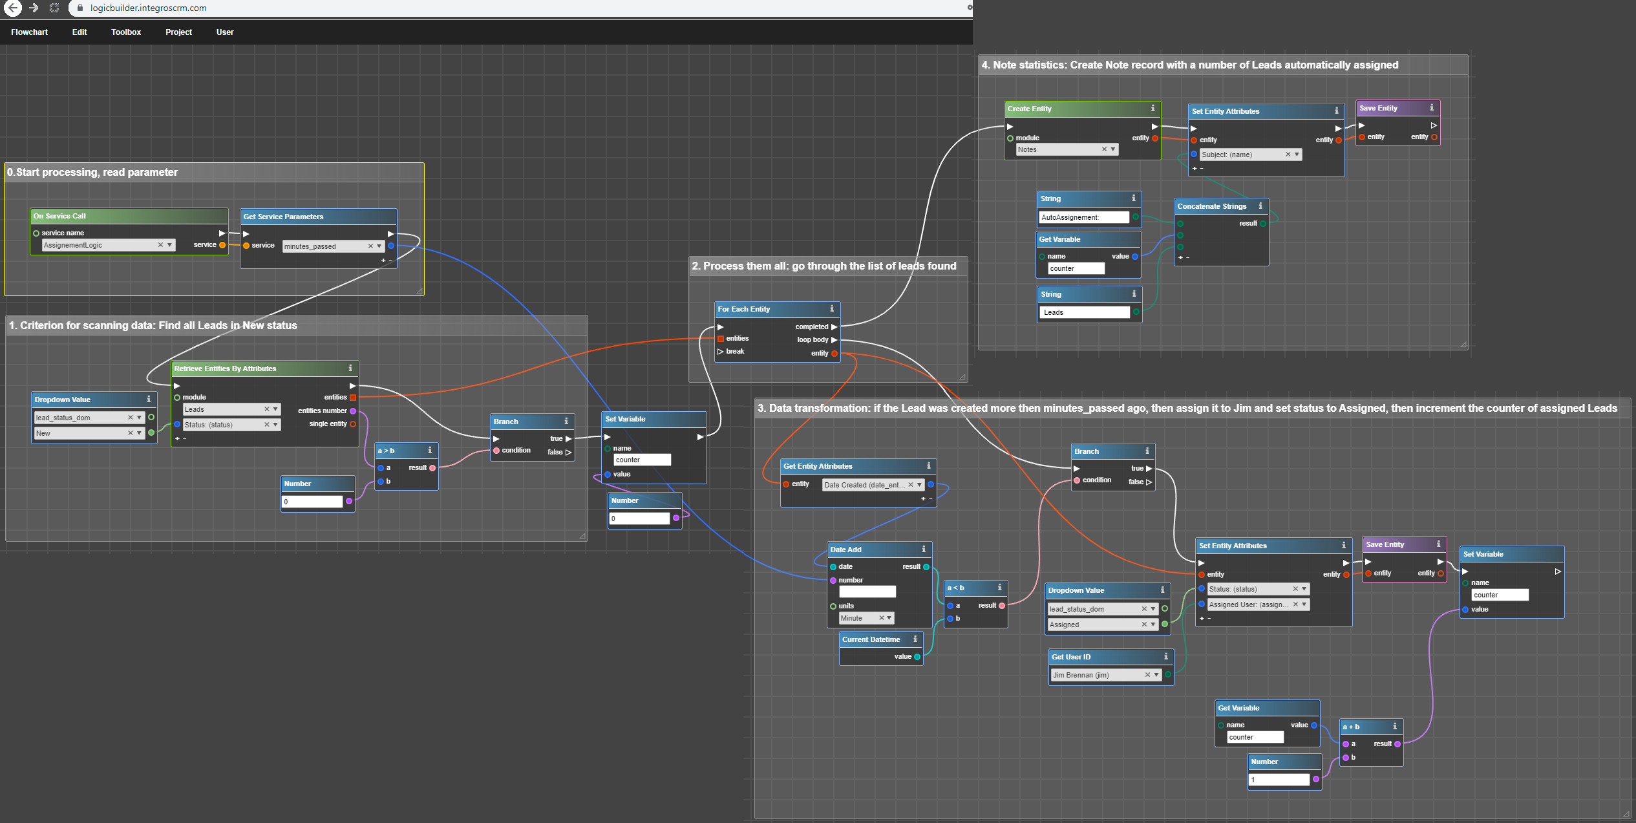The image size is (1636, 823).
Task: Click resize handle of section 1 group box
Action: coord(582,536)
